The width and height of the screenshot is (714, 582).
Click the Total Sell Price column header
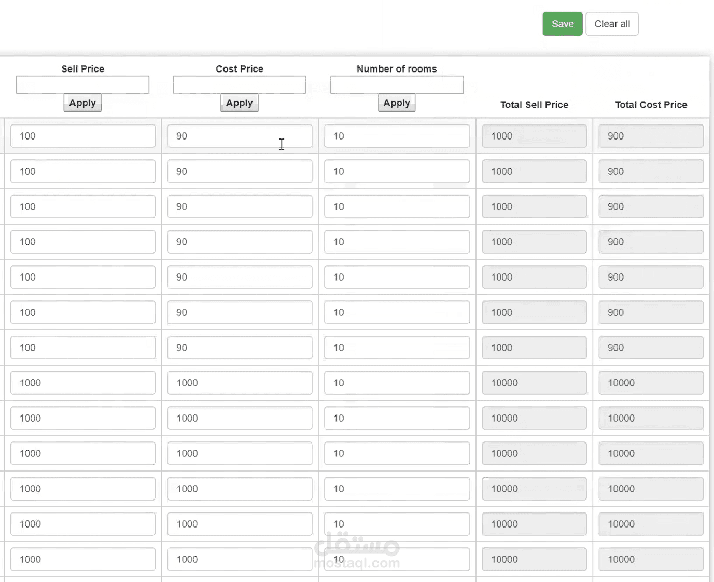(x=534, y=105)
